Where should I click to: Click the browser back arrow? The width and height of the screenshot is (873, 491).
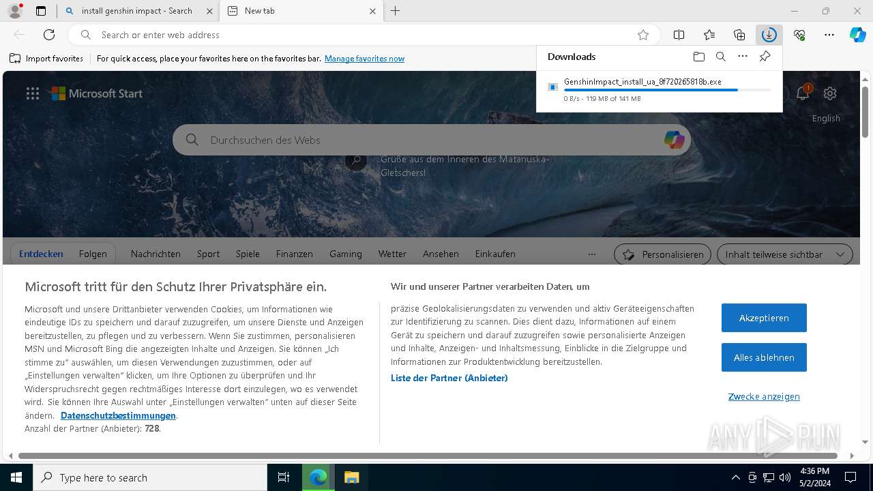tap(19, 35)
